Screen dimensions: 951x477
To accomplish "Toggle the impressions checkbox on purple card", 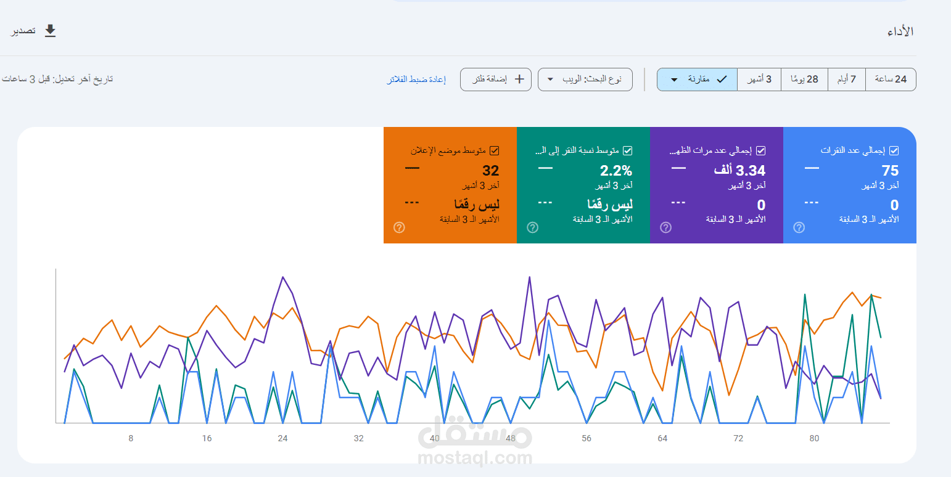I will 760,150.
